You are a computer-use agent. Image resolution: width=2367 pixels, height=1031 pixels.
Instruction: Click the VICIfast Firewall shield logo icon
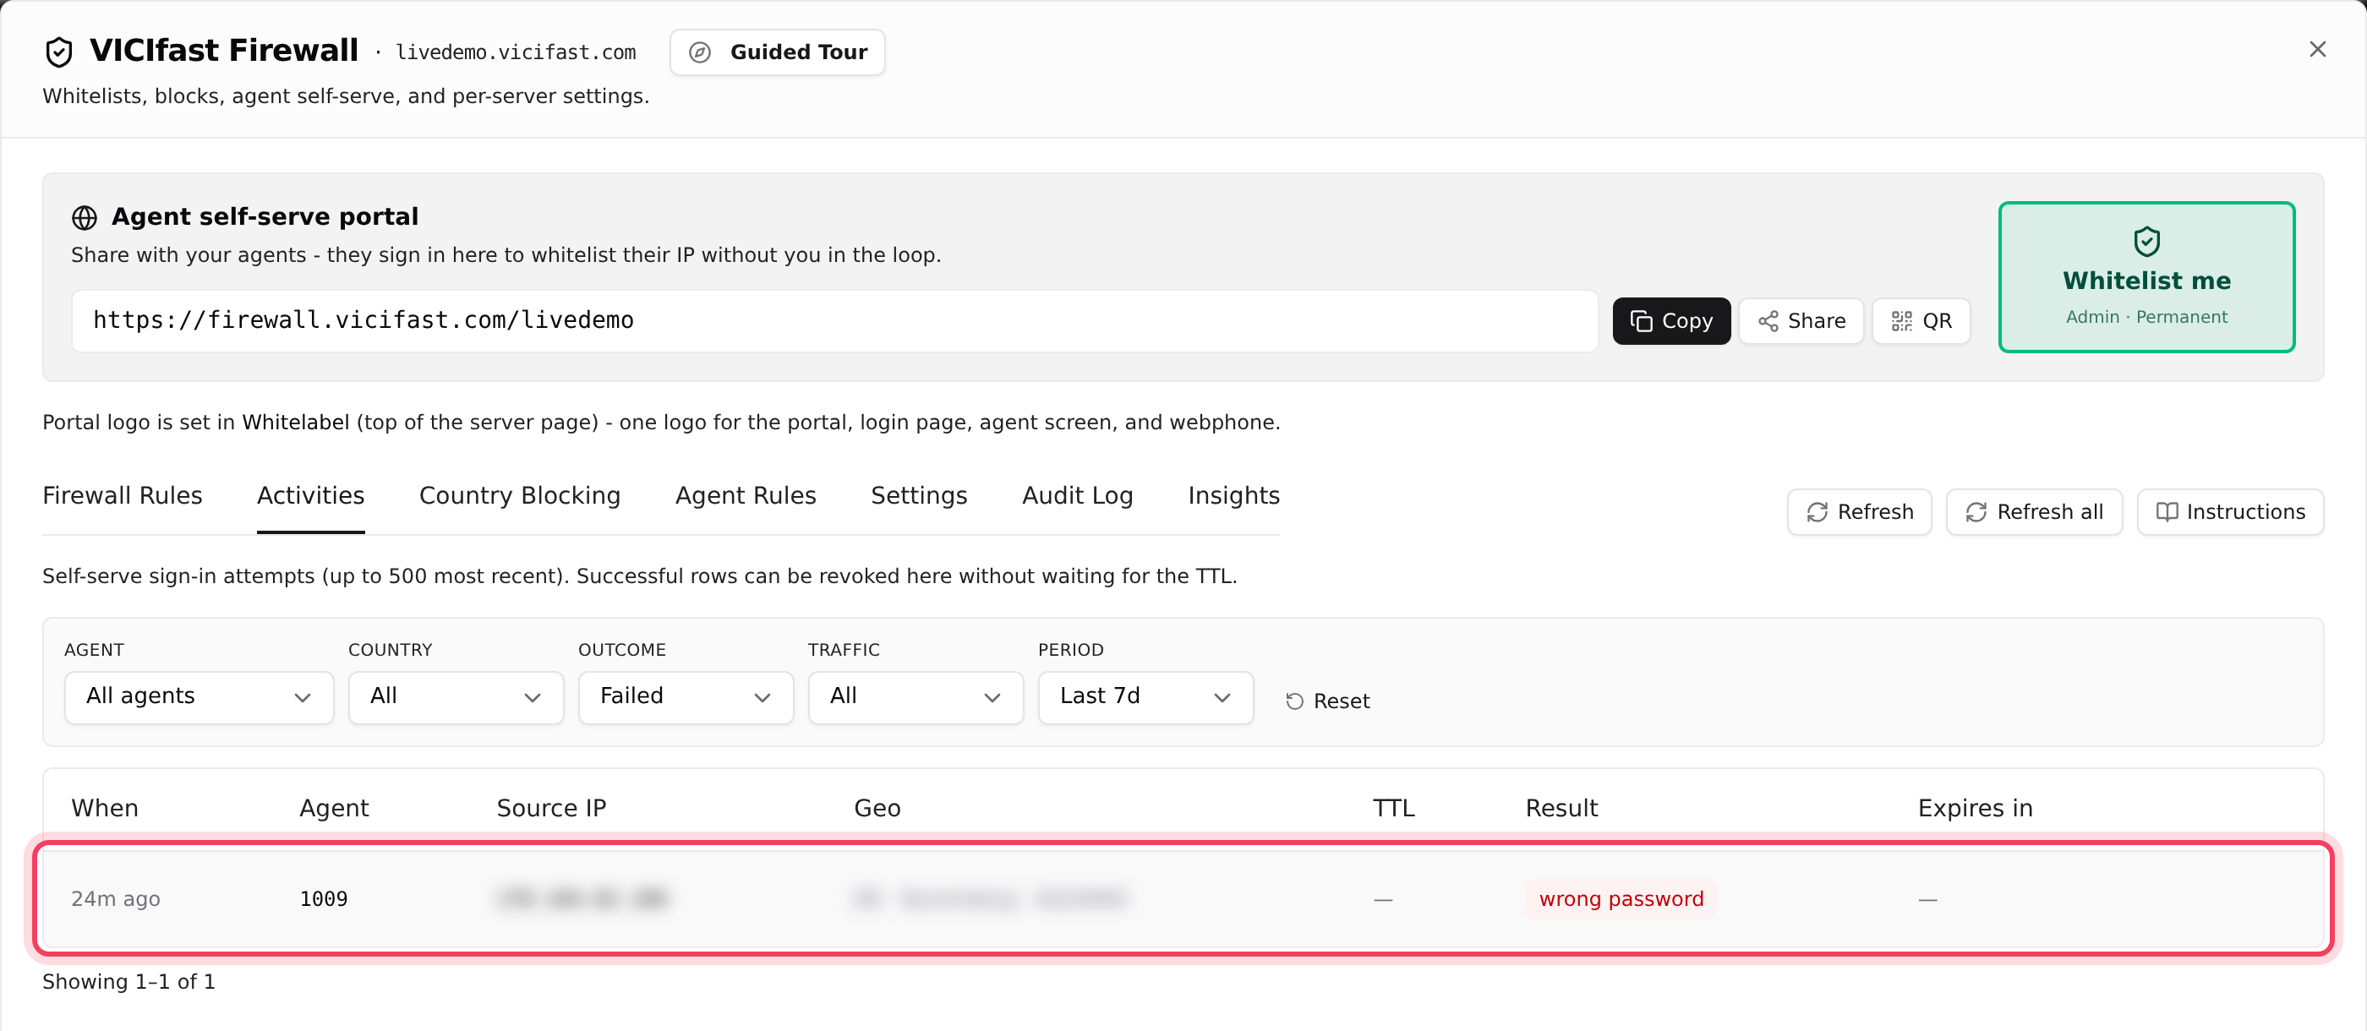[59, 52]
